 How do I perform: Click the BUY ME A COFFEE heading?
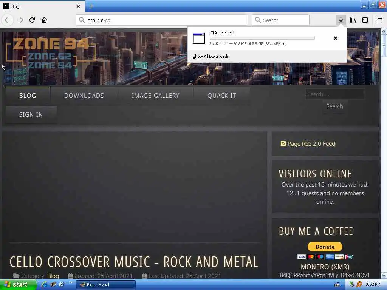coord(316,231)
